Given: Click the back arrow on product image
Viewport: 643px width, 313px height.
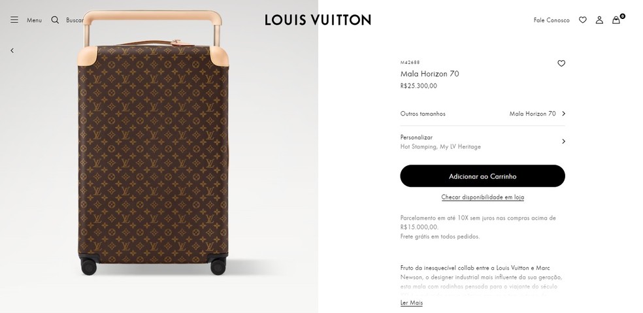Looking at the screenshot, I should [x=12, y=50].
